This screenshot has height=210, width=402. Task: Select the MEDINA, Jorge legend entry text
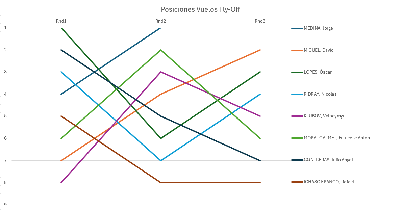(x=318, y=28)
